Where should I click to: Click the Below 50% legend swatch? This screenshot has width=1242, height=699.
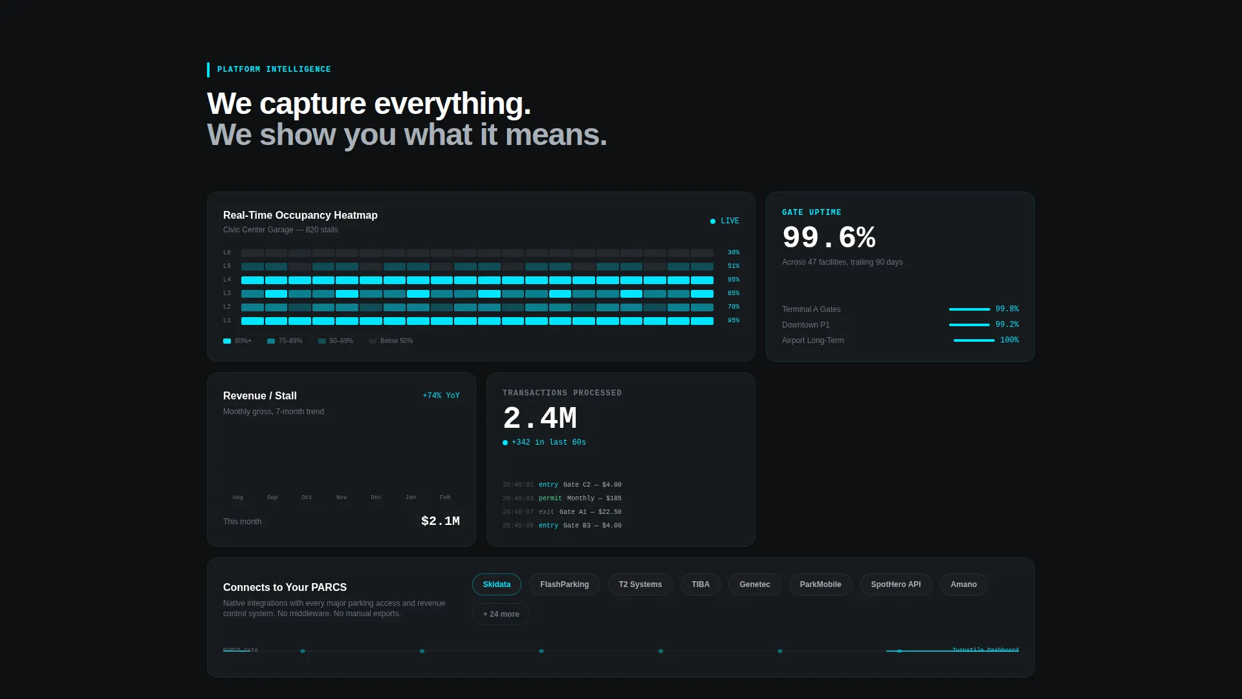pyautogui.click(x=373, y=341)
